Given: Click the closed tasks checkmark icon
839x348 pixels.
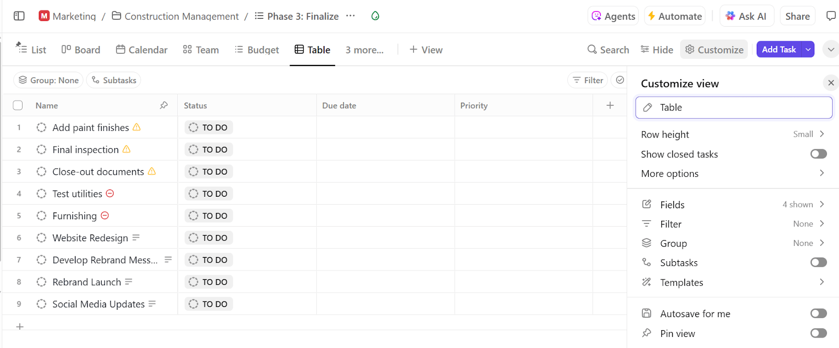Looking at the screenshot, I should tap(620, 80).
